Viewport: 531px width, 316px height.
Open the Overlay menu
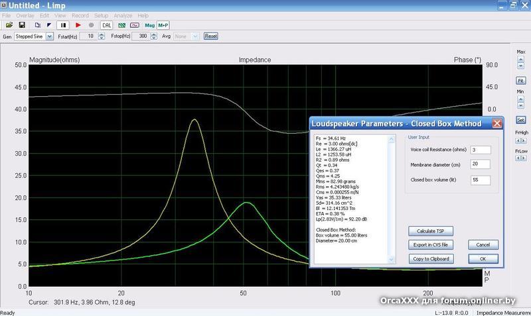click(25, 15)
